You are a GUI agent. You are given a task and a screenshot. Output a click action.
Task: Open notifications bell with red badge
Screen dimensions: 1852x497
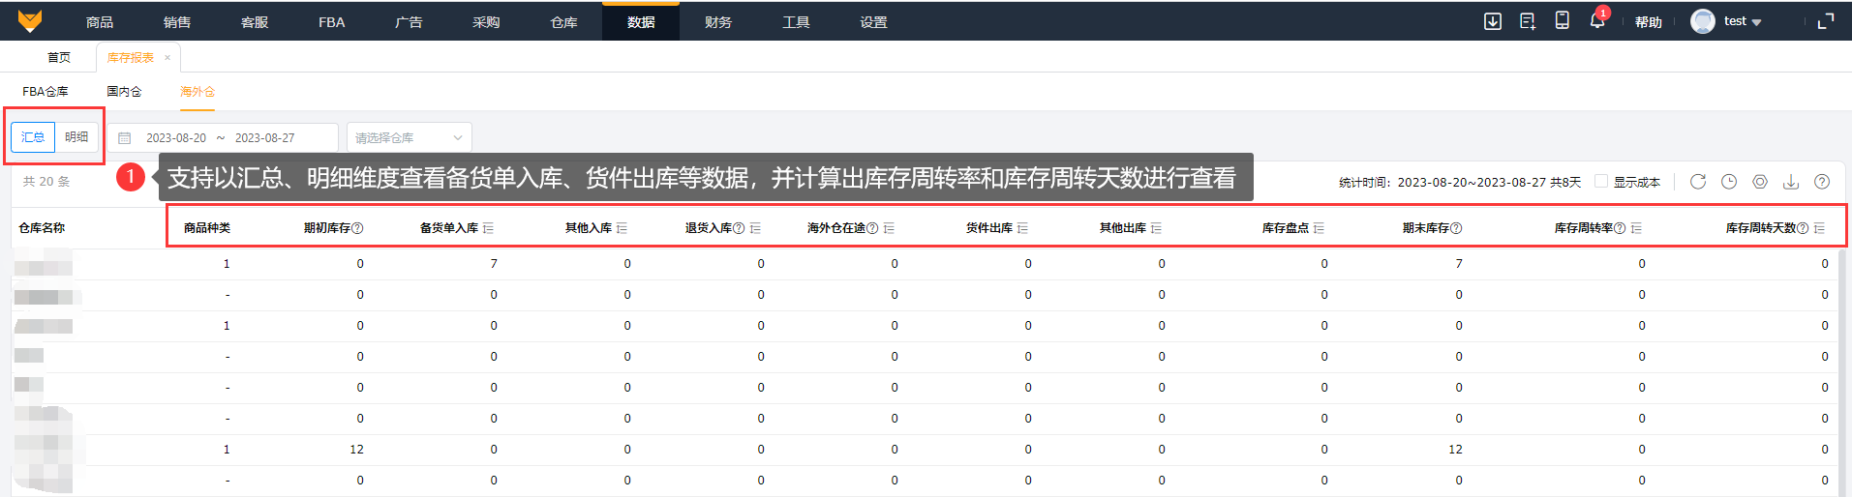[x=1597, y=19]
